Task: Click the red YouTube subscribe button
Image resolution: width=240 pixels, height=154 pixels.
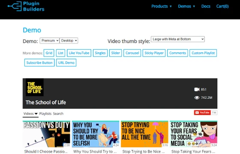Action: point(202,113)
